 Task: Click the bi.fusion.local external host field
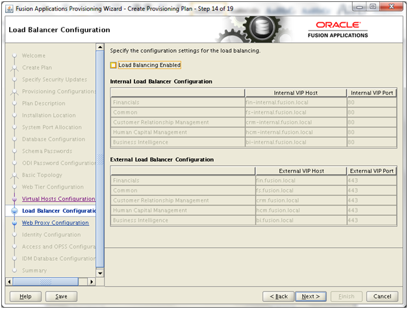point(301,220)
